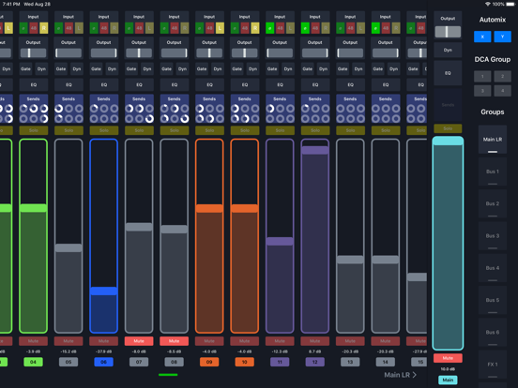The width and height of the screenshot is (518, 388).
Task: Switch to the Bus 3 group
Action: (493, 236)
